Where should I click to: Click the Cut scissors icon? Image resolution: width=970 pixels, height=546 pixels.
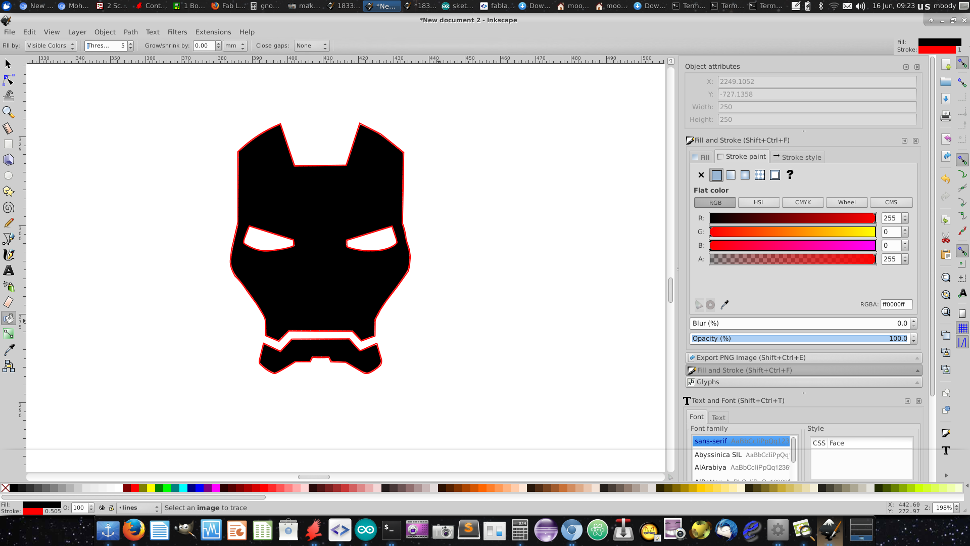(x=946, y=237)
